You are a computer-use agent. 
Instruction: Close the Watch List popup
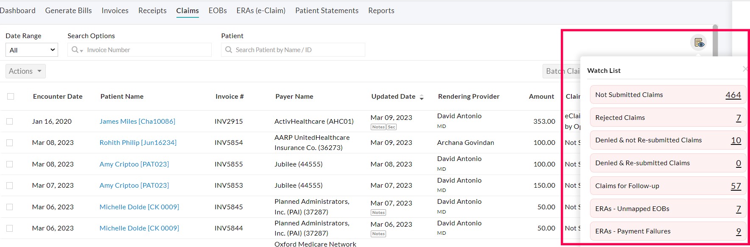coord(745,68)
